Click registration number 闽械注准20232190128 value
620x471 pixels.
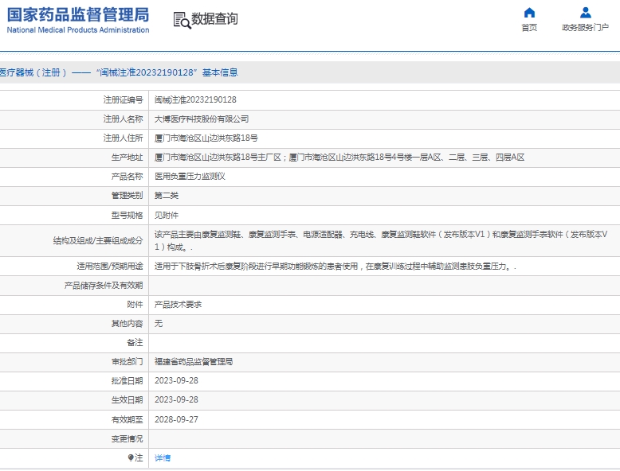[x=194, y=100]
